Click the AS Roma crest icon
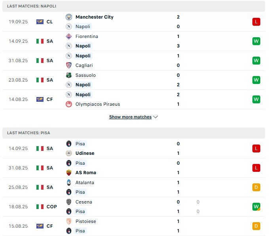Viewport: 269px width, 236px height. pos(69,173)
